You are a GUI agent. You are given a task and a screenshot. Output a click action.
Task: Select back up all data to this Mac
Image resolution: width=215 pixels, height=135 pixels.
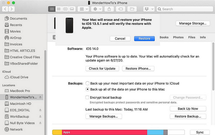(88, 89)
